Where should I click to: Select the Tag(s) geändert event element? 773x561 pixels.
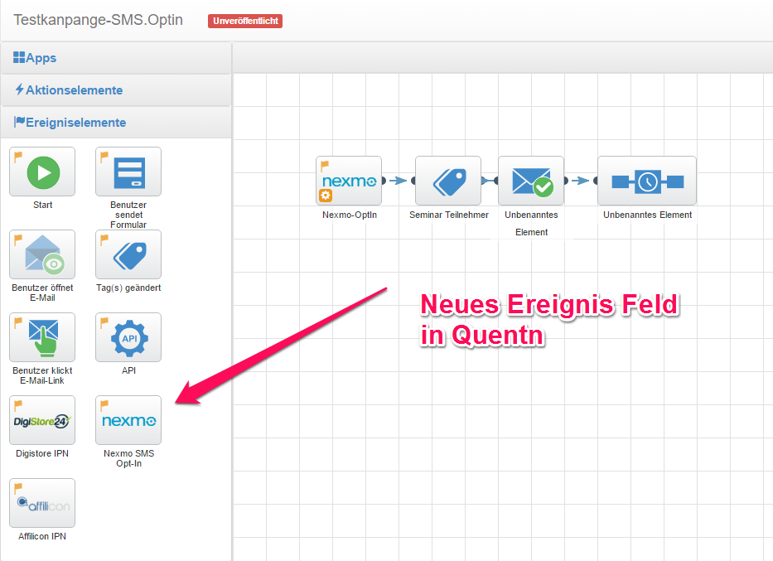pyautogui.click(x=128, y=254)
